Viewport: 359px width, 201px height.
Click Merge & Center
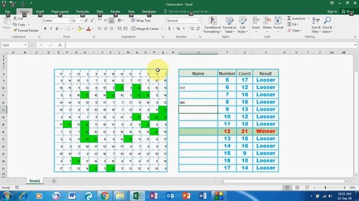pos(145,28)
